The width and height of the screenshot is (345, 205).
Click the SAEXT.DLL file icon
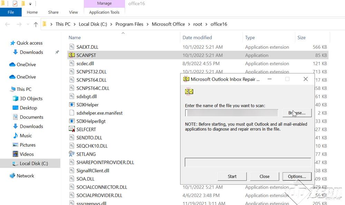point(72,47)
